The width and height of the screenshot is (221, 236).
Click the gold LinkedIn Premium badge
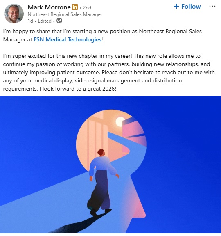point(75,7)
